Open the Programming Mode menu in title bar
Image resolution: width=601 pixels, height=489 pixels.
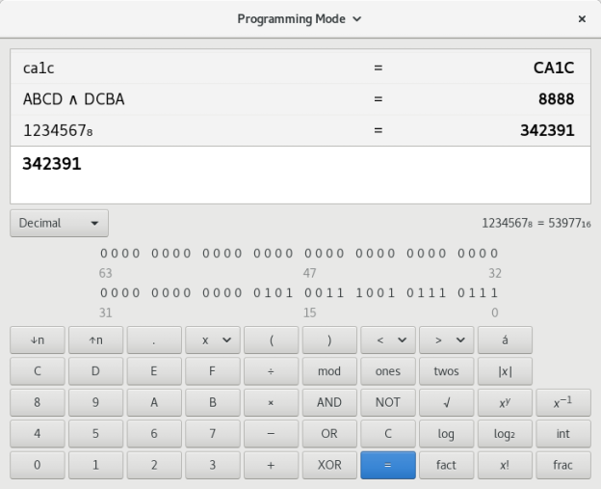(x=300, y=18)
